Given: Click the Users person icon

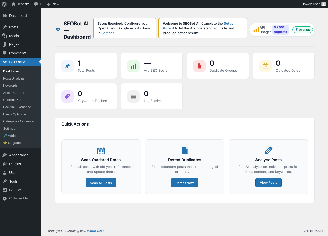Looking at the screenshot, I should (5, 173).
